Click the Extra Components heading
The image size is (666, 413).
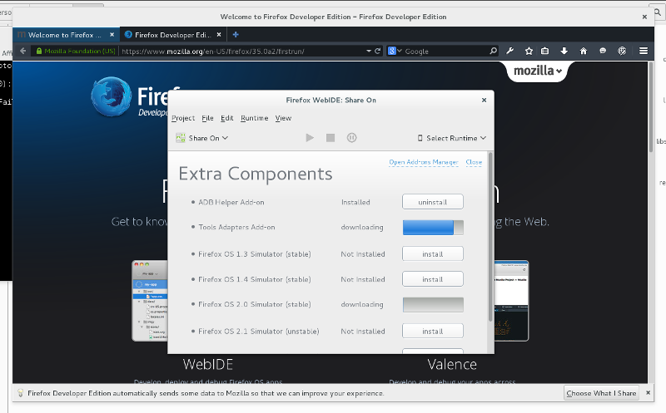256,174
